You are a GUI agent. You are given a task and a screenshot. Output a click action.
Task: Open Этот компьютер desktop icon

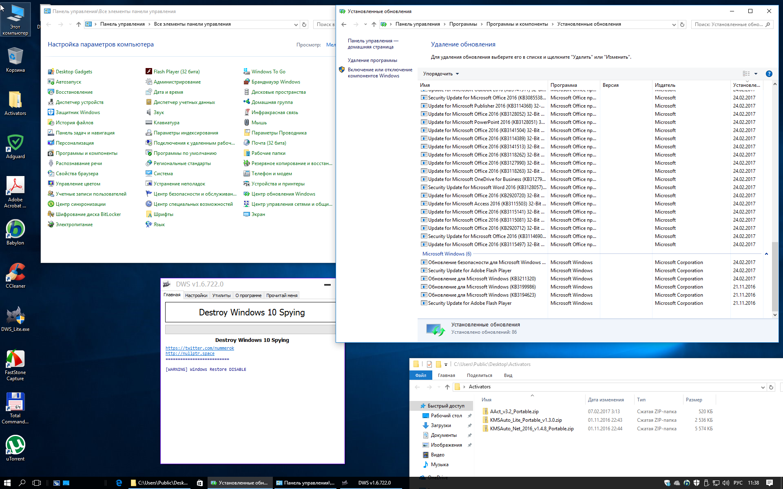tap(15, 20)
